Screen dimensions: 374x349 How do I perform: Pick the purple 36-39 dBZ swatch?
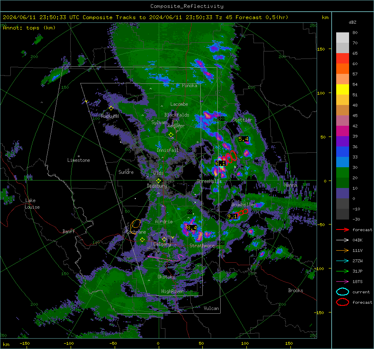click(342, 142)
